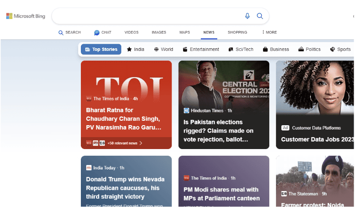Click the Ad badge on Customer Data card
Viewport: 355px width, 207px height.
(x=285, y=128)
